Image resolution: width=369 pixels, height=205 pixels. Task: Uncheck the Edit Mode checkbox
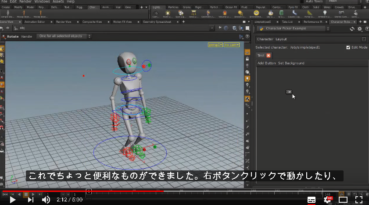(348, 47)
